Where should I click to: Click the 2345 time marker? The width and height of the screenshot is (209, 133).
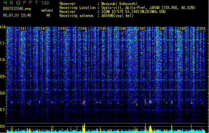click(102, 28)
